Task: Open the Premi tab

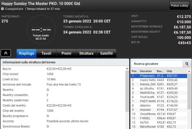Action: point(66,53)
